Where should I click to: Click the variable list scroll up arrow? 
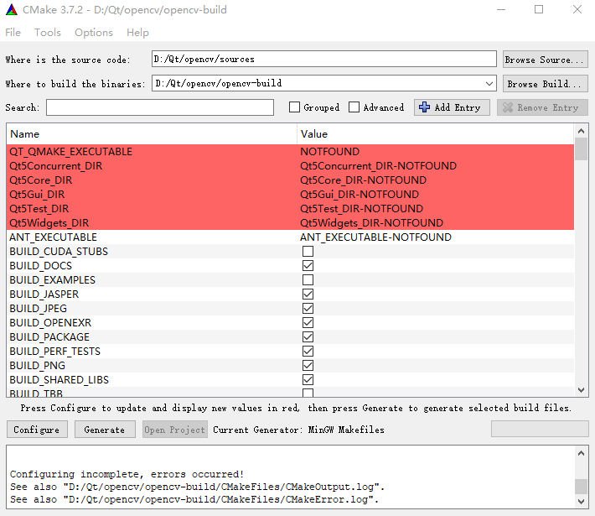[581, 131]
